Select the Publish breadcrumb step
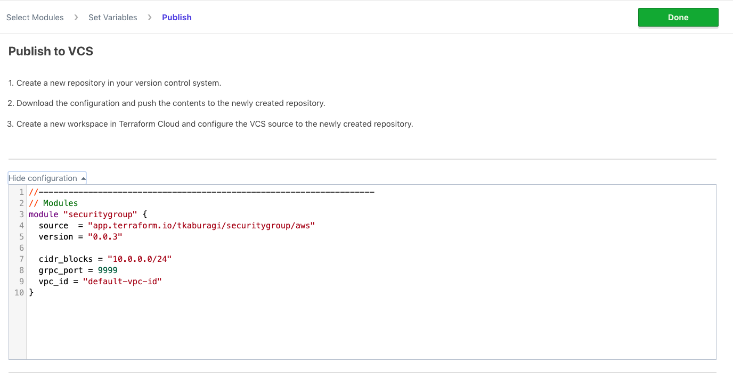The image size is (733, 379). (176, 18)
